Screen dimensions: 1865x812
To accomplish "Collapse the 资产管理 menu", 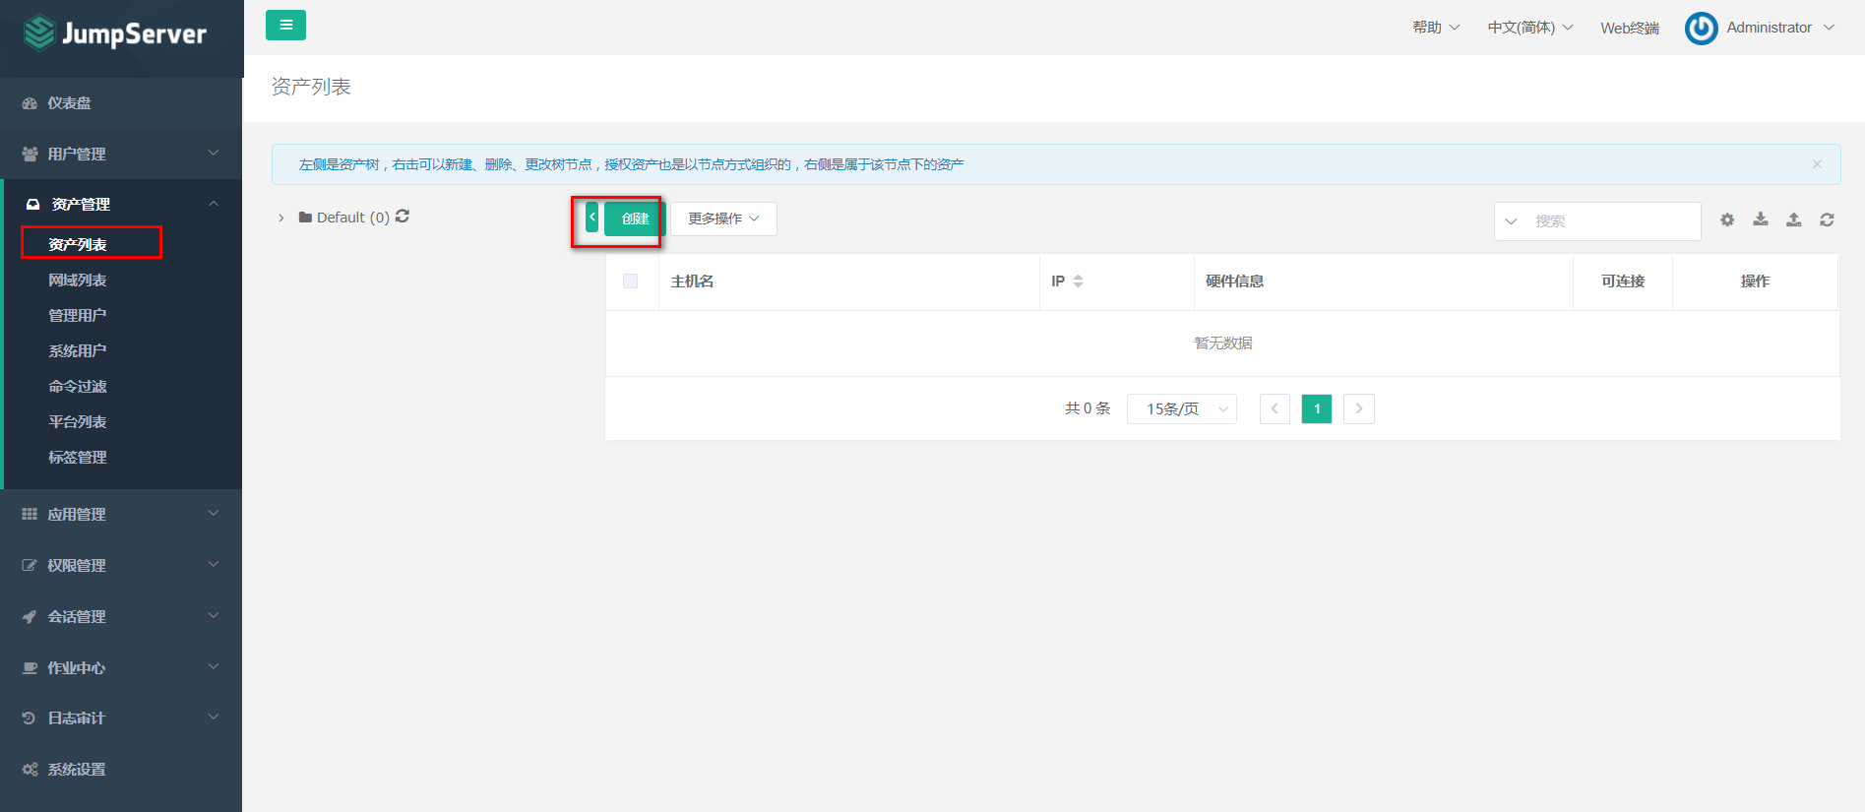I will (x=121, y=204).
